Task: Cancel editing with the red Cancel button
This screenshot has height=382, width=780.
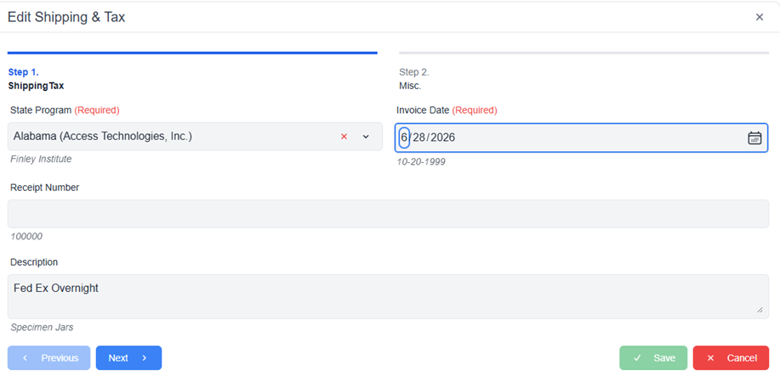Action: (731, 358)
